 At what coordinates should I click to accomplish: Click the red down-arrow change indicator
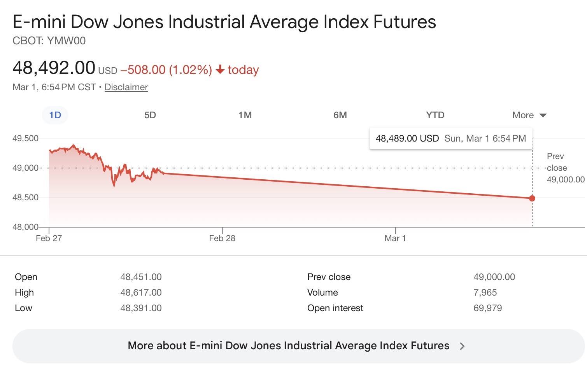(220, 70)
